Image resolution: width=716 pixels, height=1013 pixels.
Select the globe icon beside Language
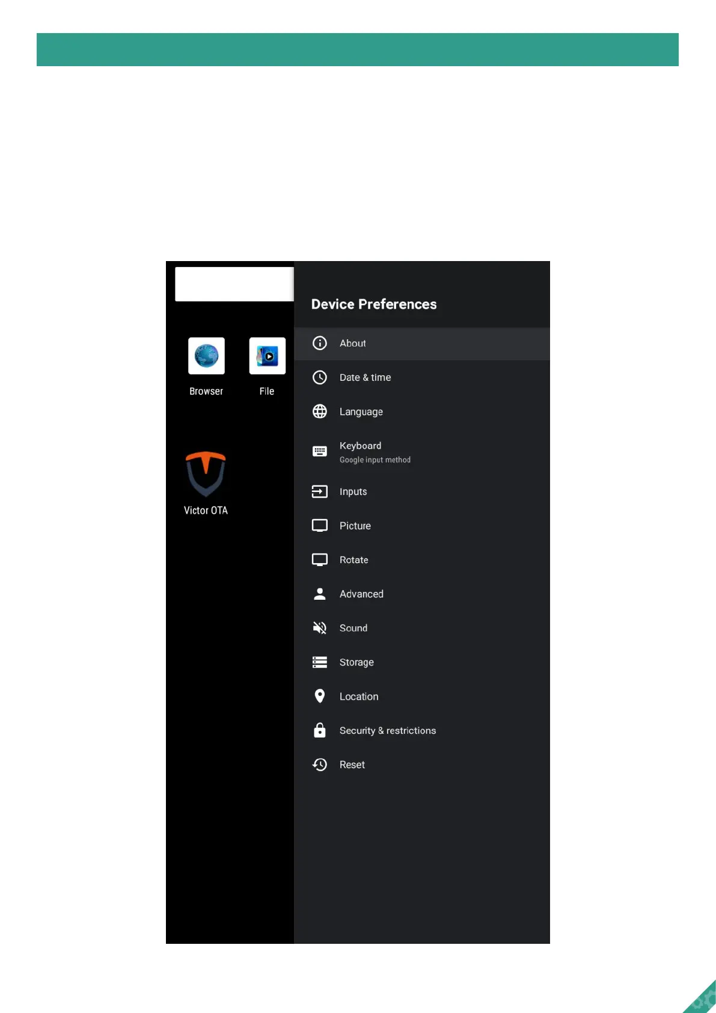(x=320, y=411)
